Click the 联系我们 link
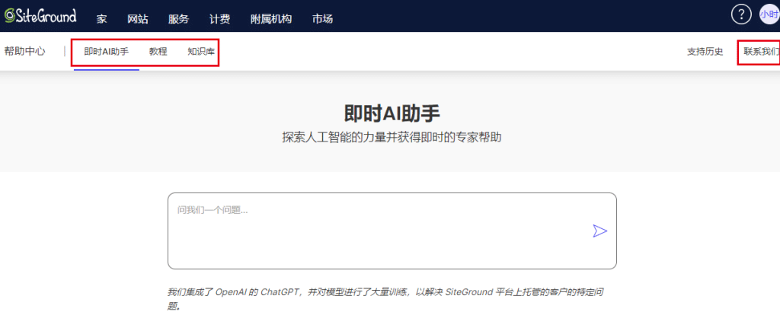Image resolution: width=780 pixels, height=315 pixels. pos(762,52)
